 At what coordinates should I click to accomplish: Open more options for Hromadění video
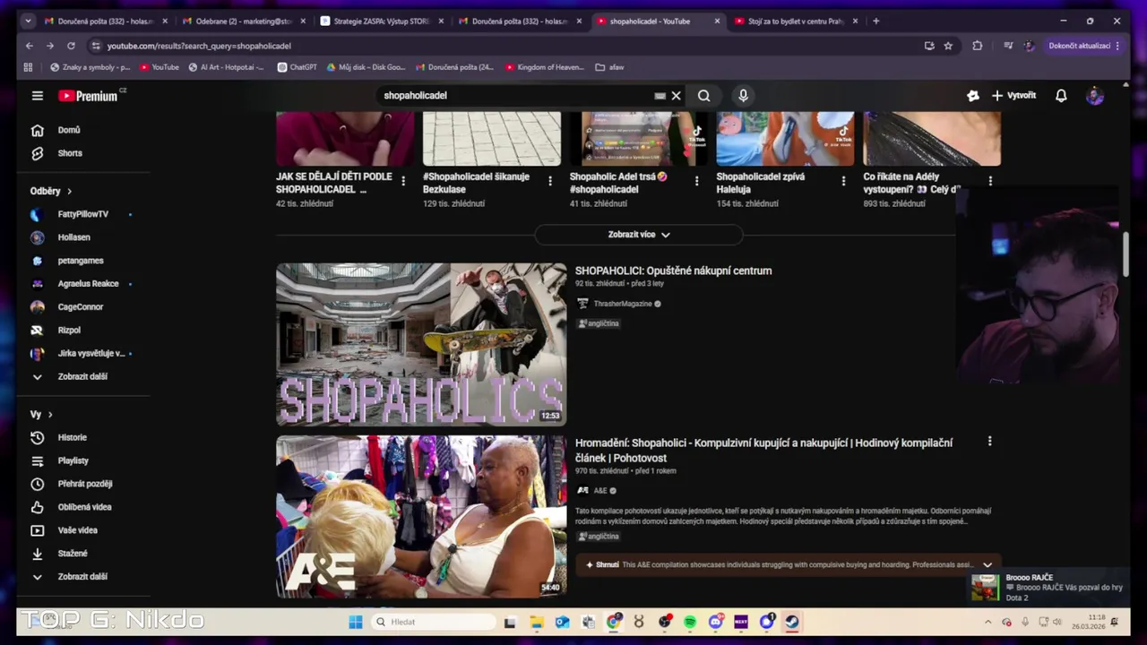(989, 442)
